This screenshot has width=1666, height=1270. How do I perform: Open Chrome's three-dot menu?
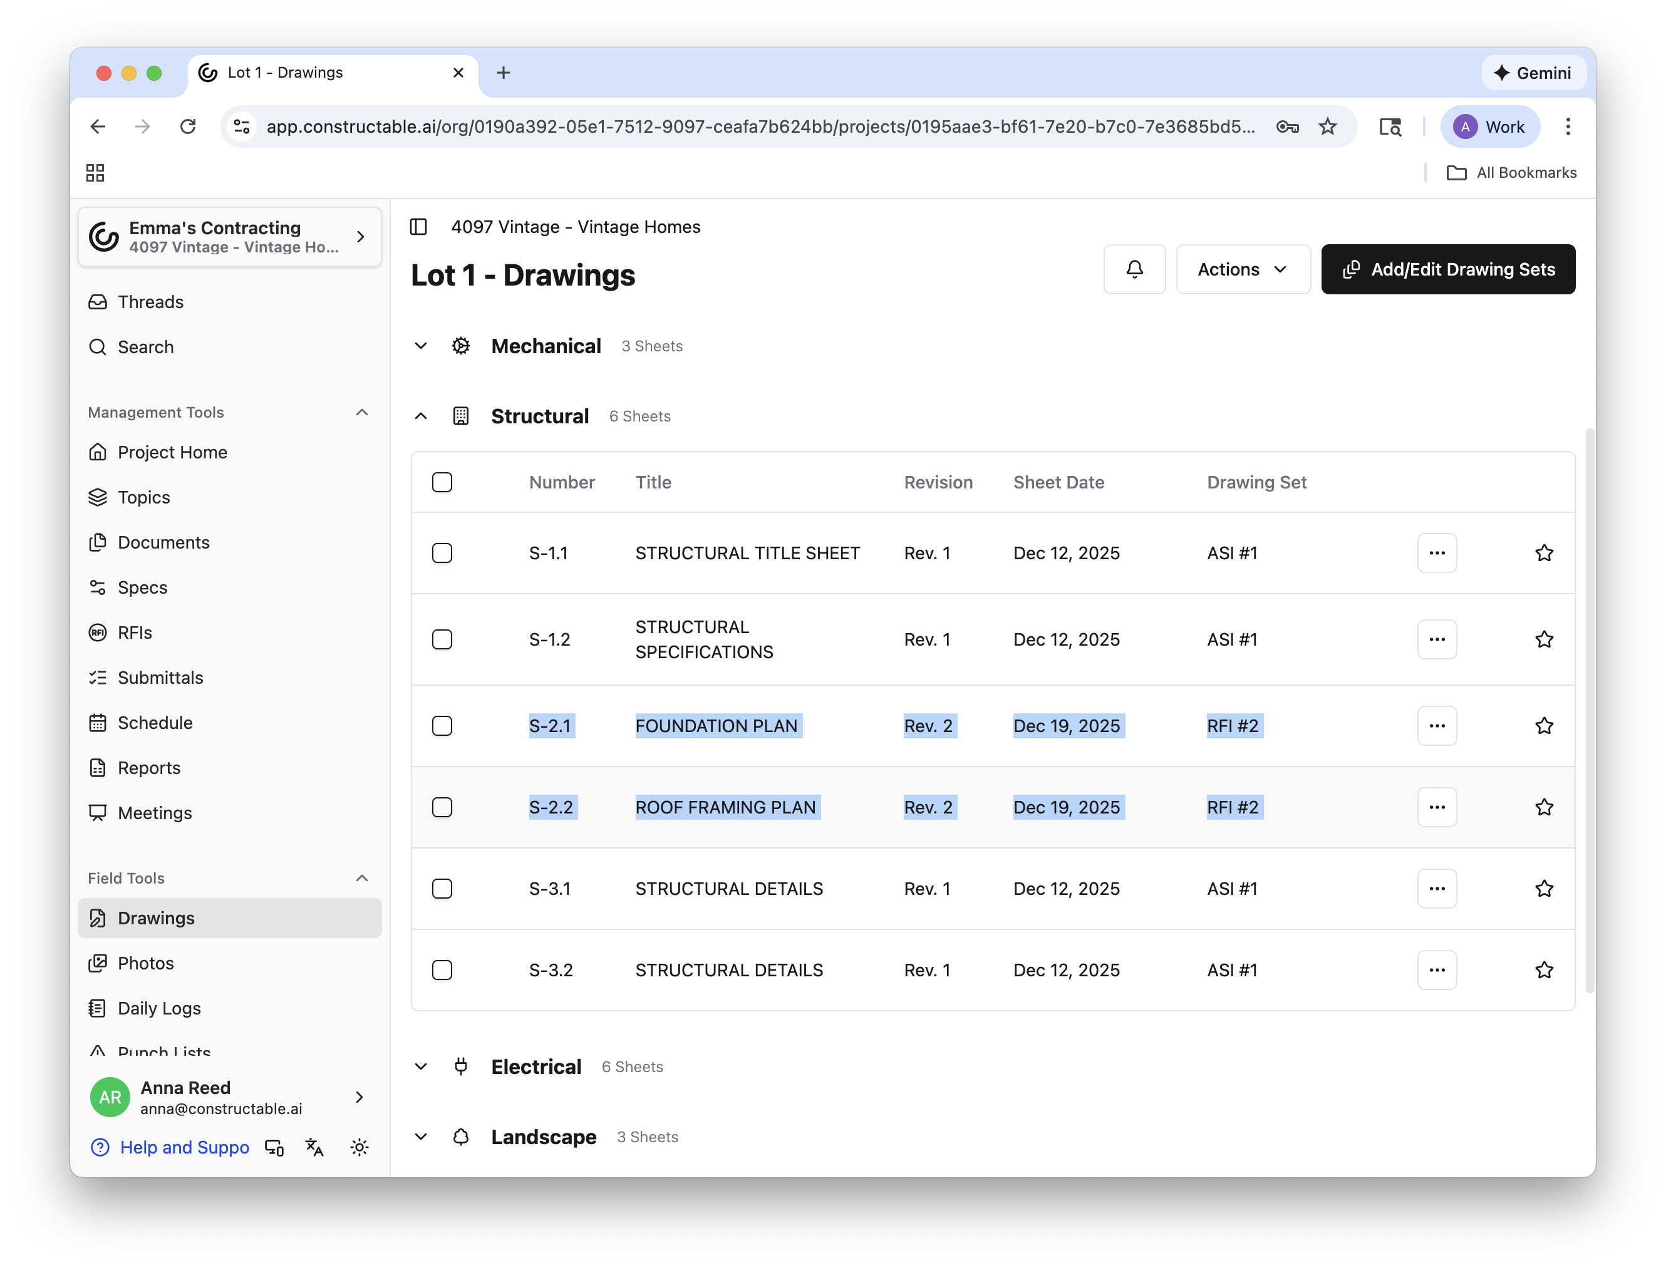[1568, 126]
